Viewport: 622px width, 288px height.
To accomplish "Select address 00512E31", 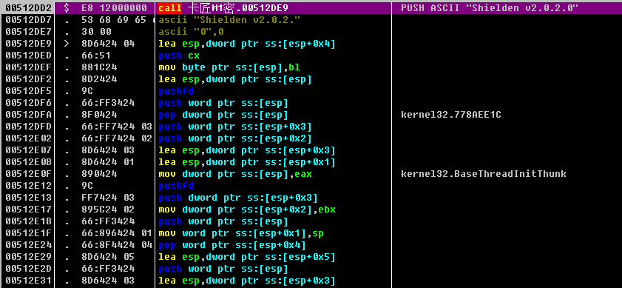I will [x=29, y=281].
